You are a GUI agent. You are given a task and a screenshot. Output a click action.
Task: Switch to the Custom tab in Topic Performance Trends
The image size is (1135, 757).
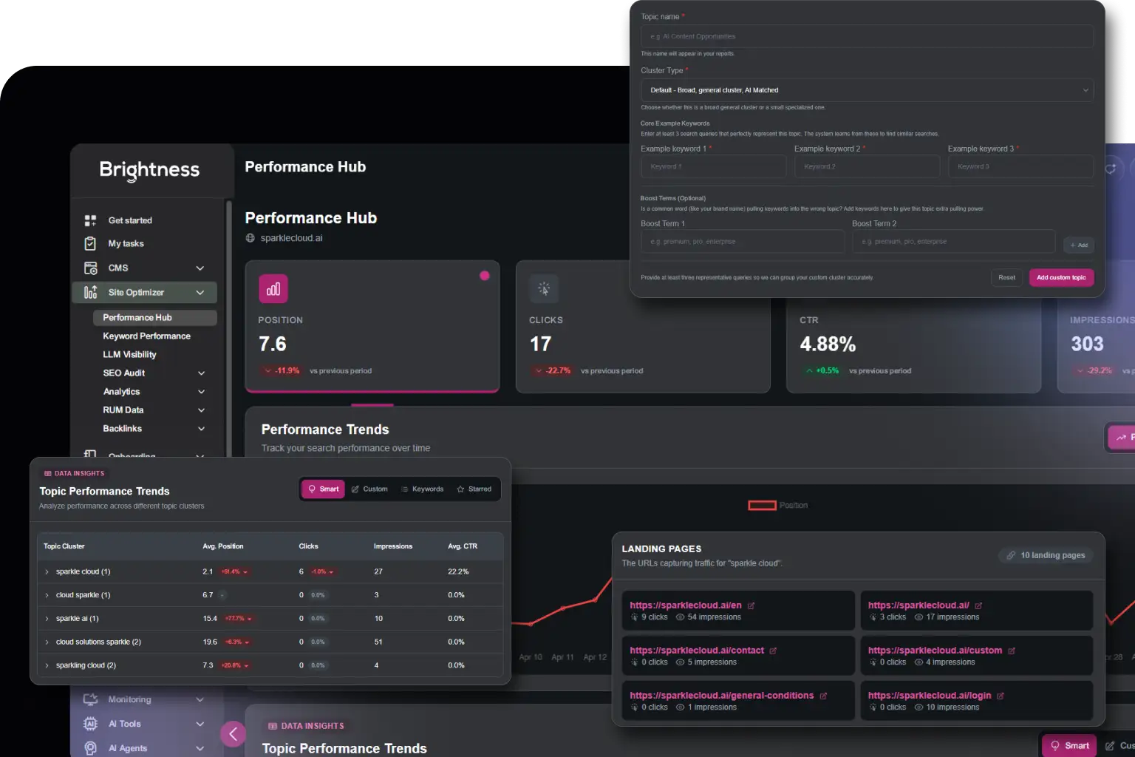[369, 489]
